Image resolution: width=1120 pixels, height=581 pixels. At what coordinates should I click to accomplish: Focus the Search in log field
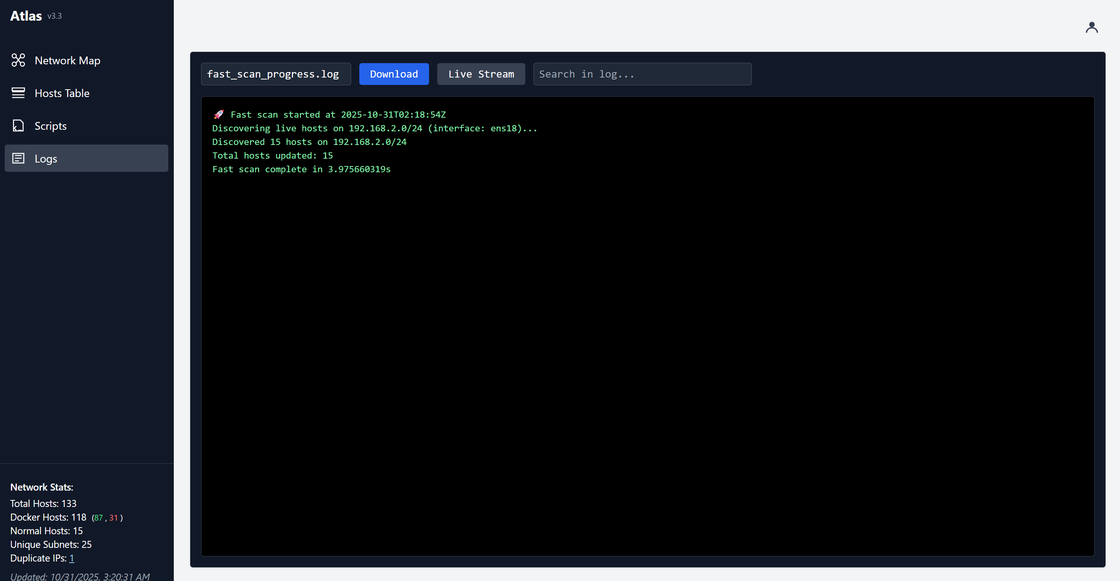click(x=642, y=74)
